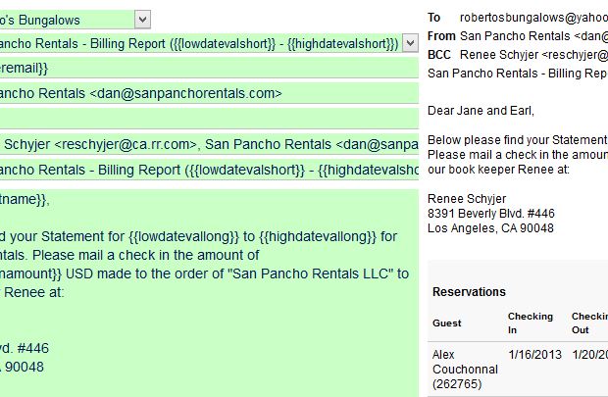Click the Reservations table heading

469,292
